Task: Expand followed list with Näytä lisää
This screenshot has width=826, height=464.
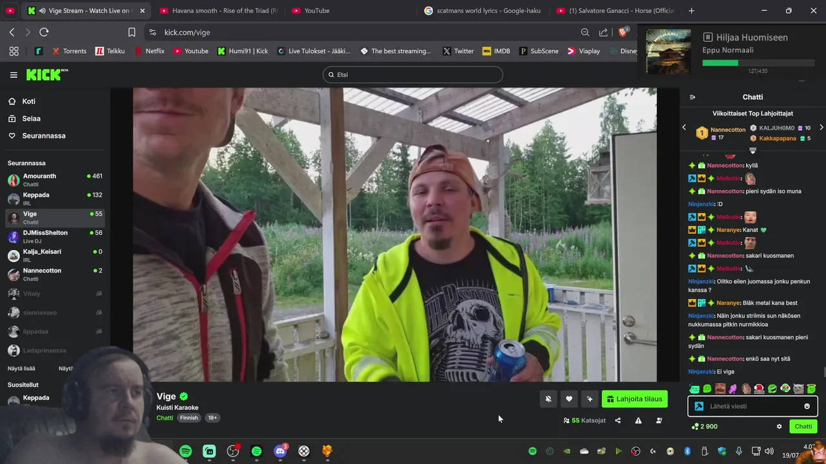Action: tap(21, 369)
